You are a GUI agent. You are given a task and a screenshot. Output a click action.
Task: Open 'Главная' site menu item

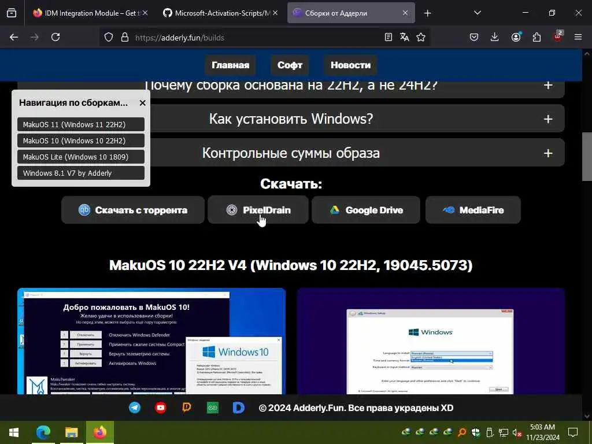[x=230, y=65]
